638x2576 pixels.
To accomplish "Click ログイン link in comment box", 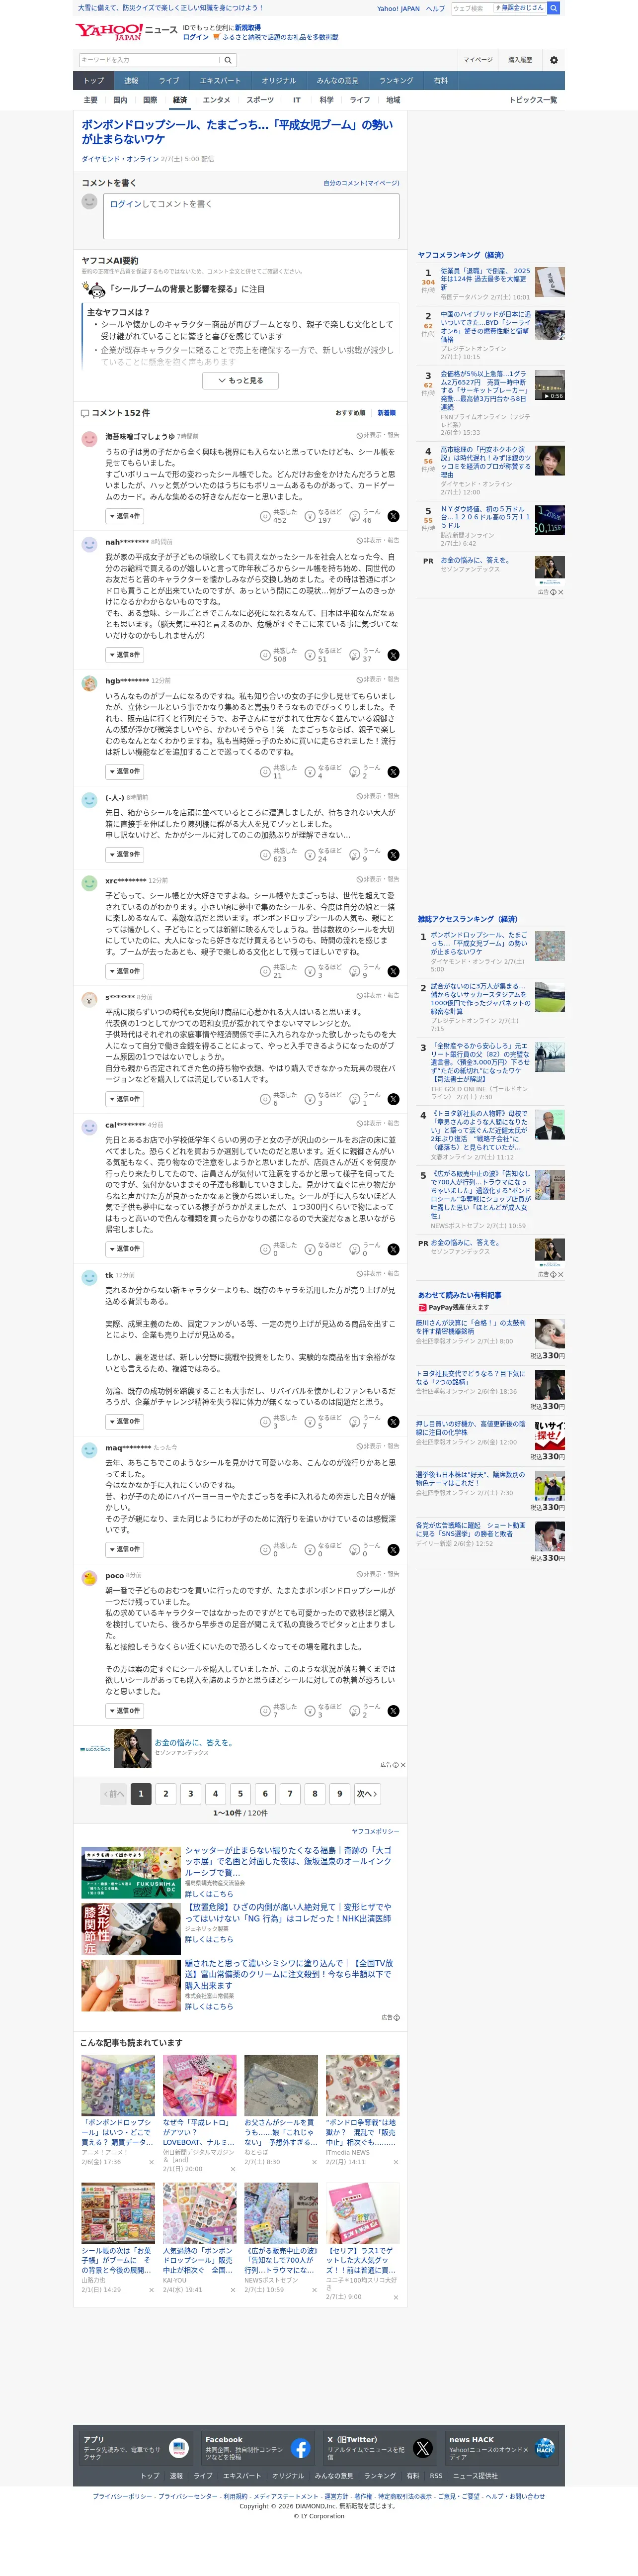I will point(125,204).
